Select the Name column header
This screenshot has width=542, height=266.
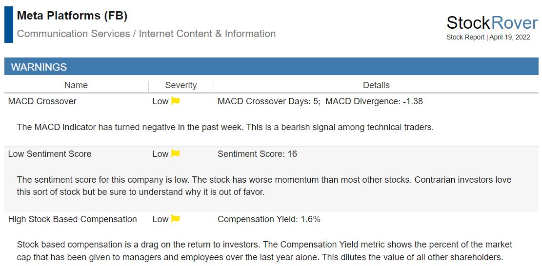pos(76,85)
